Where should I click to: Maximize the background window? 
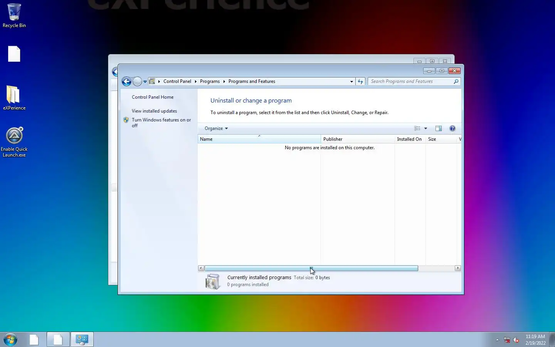pos(432,61)
